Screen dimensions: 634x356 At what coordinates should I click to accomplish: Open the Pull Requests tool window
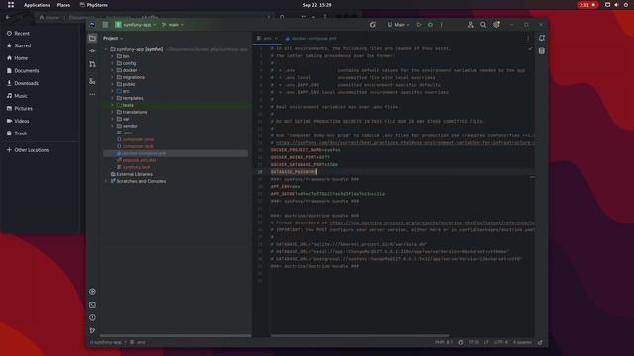click(92, 64)
